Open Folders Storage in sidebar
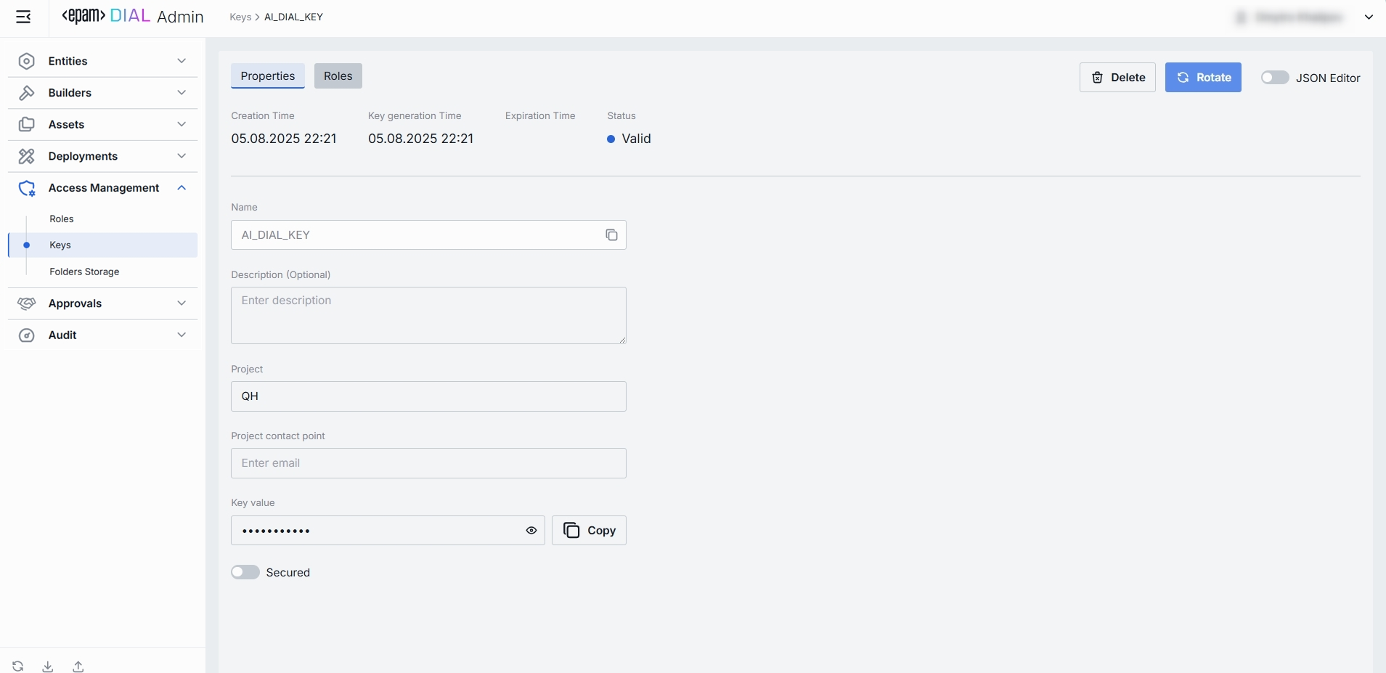Screen dimensions: 1386x673 click(x=84, y=272)
